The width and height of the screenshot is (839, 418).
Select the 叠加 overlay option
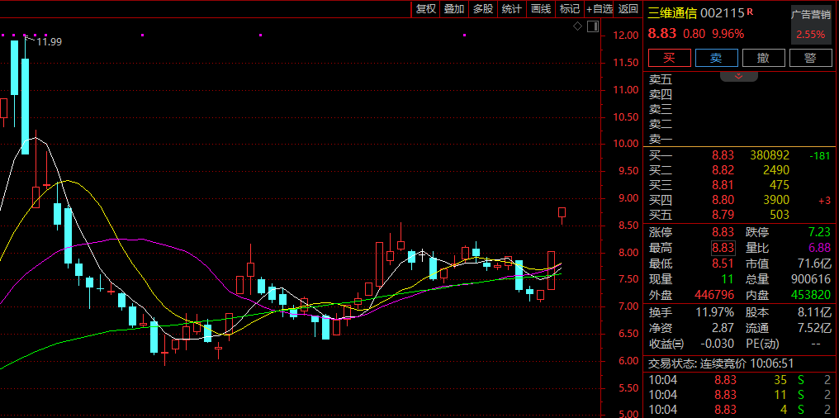pyautogui.click(x=453, y=8)
